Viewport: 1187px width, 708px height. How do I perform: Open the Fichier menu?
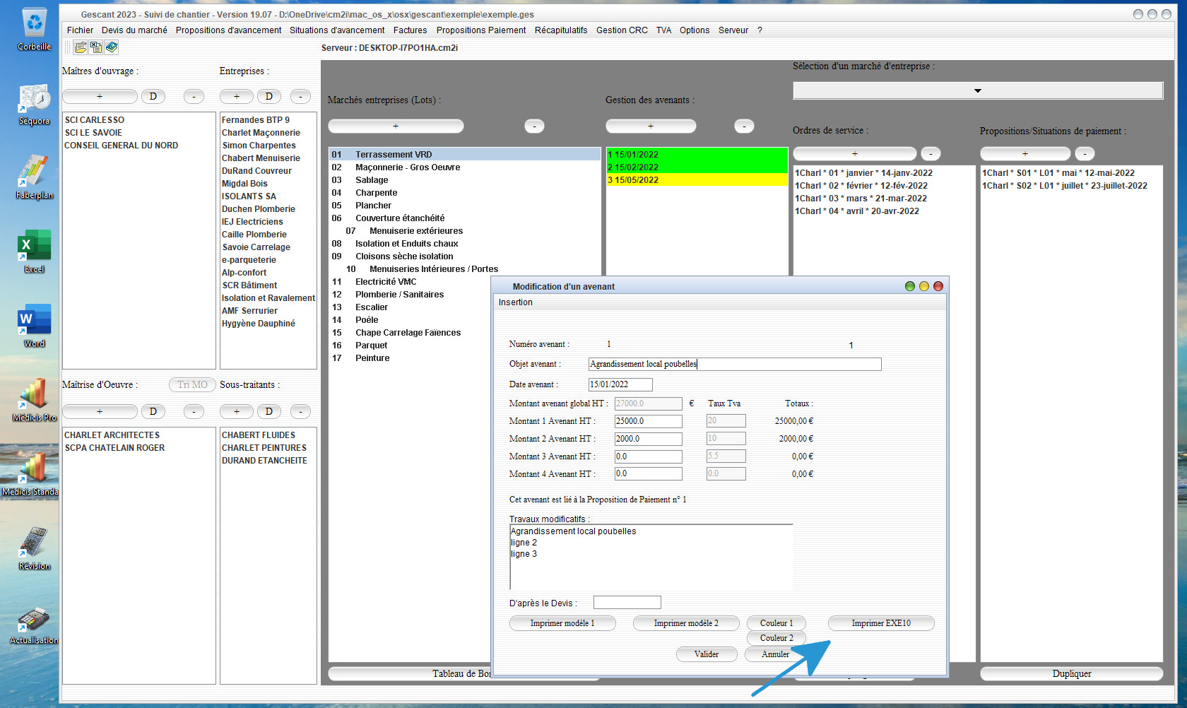[80, 30]
